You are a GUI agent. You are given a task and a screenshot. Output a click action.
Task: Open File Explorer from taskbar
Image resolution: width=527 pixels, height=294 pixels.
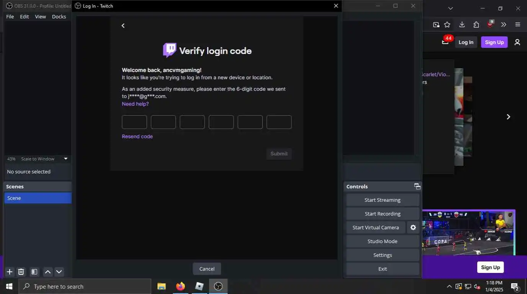tap(162, 286)
